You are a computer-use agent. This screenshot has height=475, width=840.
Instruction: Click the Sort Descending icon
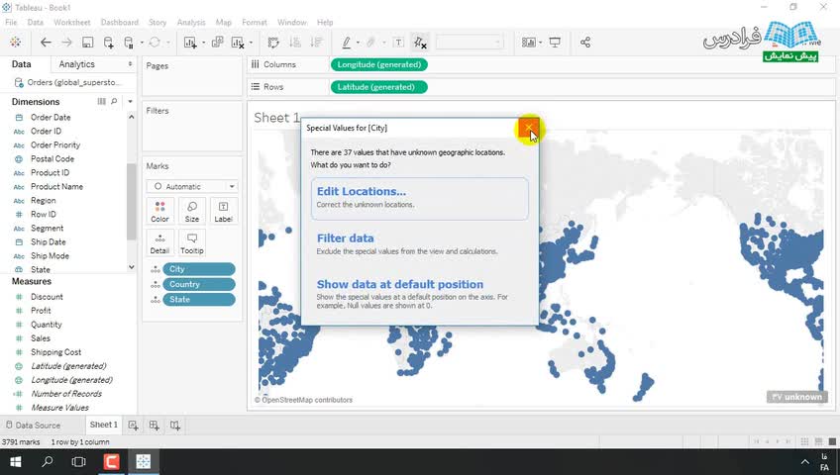tap(317, 43)
